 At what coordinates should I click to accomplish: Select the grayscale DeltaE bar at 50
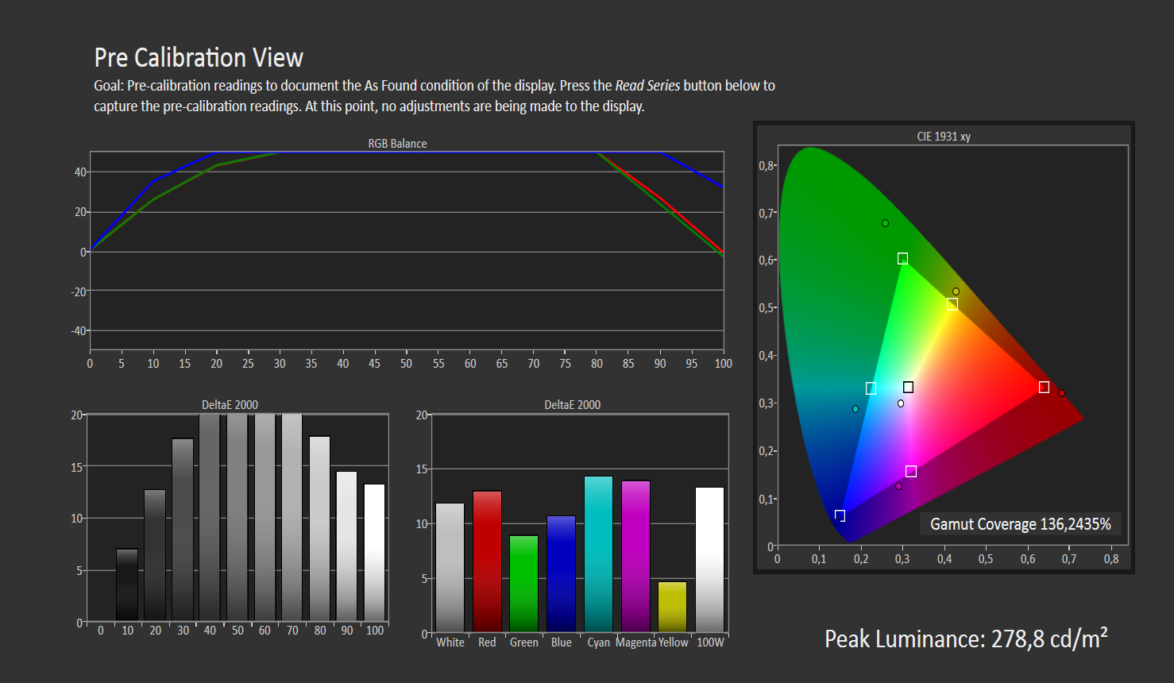(238, 517)
